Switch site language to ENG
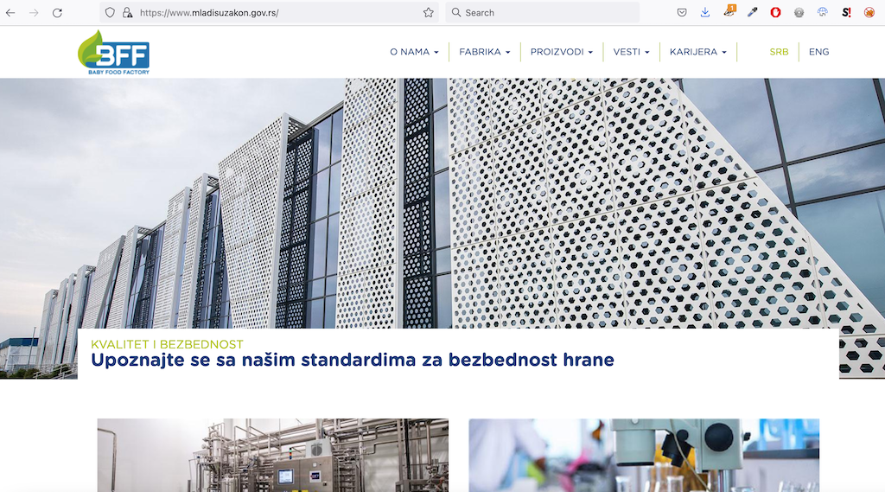The width and height of the screenshot is (885, 492). click(818, 52)
